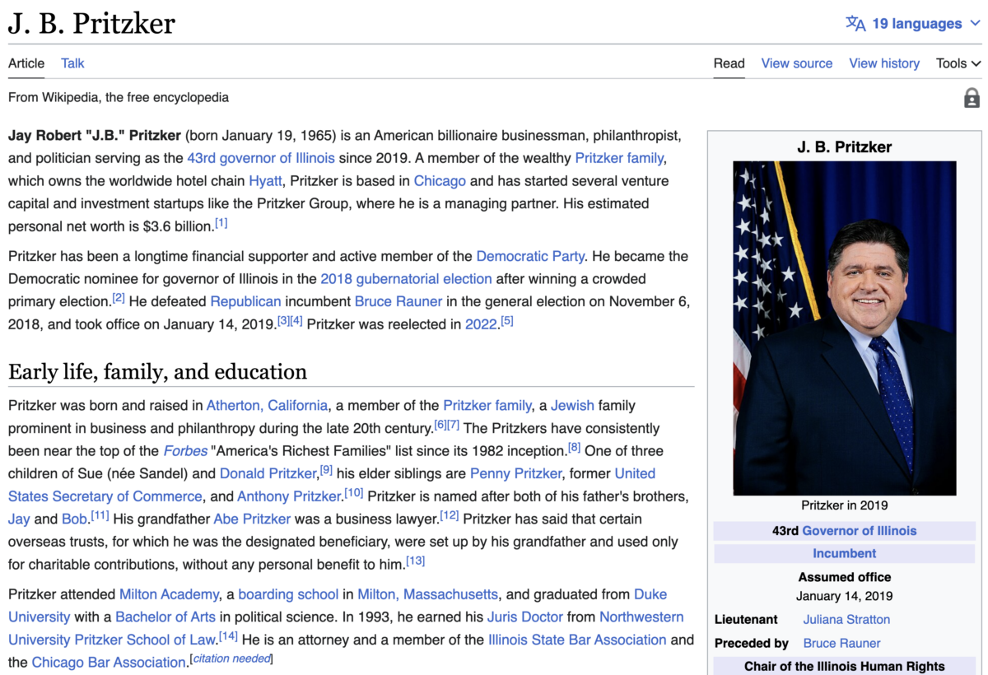The image size is (988, 675).
Task: Follow the Bachelor of Arts link
Action: click(x=165, y=617)
